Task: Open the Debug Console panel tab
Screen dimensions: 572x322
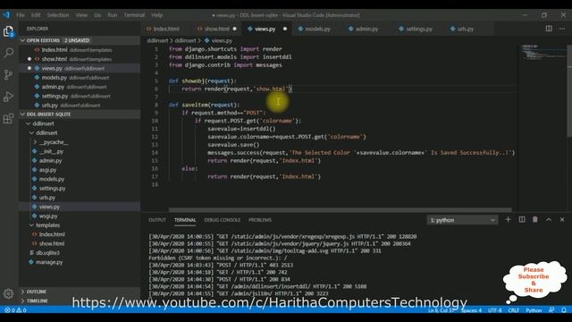Action: tap(223, 220)
